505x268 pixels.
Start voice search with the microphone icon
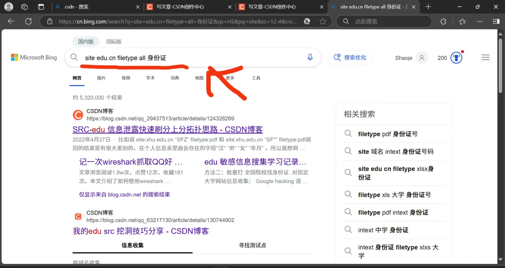click(310, 57)
